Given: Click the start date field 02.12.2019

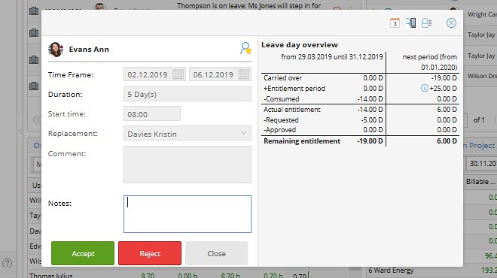Looking at the screenshot, I should [154, 74].
